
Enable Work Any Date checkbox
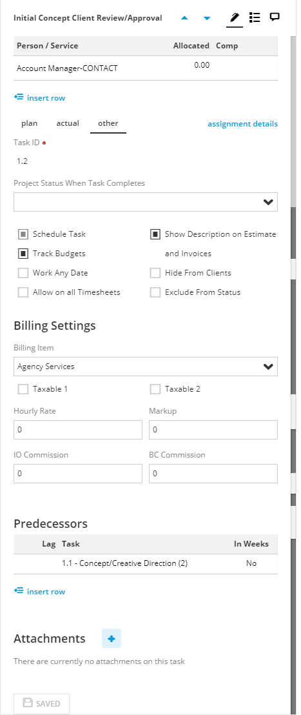[x=23, y=273]
